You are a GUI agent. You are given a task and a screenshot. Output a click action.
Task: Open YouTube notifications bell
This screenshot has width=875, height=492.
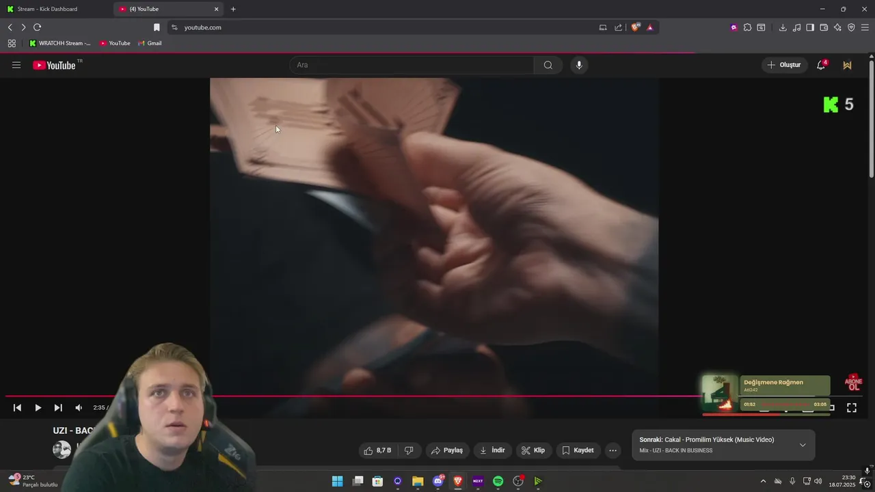[821, 65]
